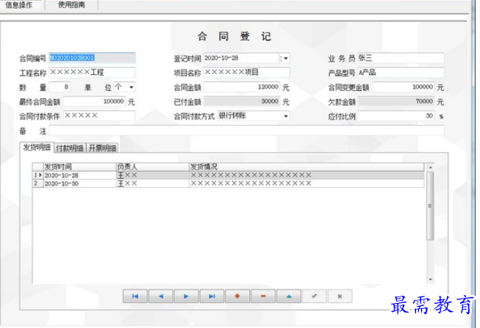Screen dimensions: 480x328
Task: Click the 产品型号 input field
Action: (401, 73)
